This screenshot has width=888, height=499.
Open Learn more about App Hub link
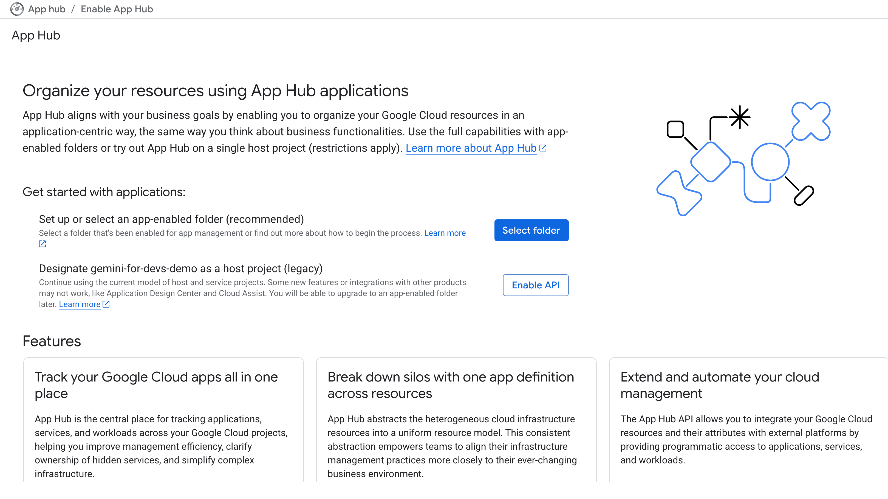471,148
